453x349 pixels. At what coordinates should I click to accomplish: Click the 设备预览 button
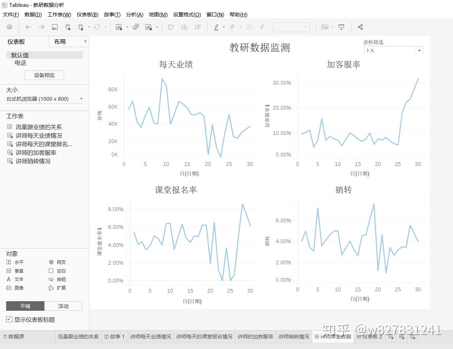click(44, 75)
